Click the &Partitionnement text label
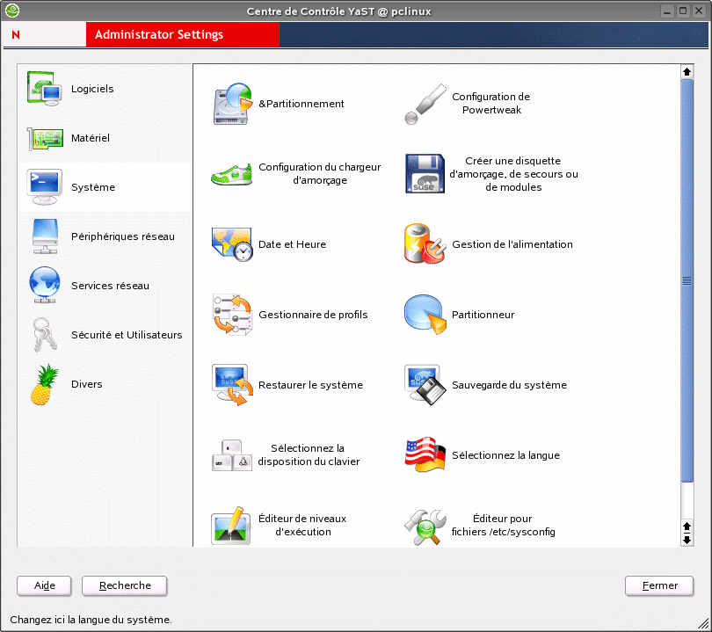 tap(301, 104)
